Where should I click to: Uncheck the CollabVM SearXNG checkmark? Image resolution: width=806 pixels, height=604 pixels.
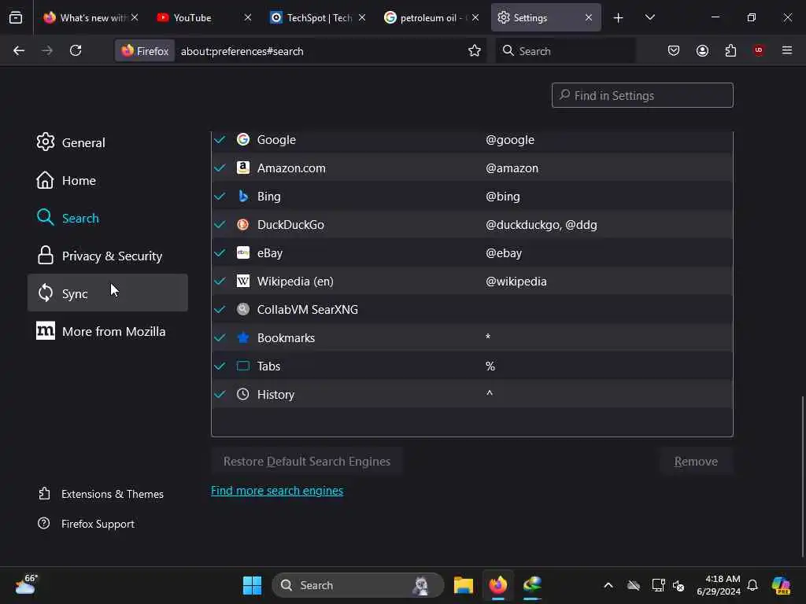pyautogui.click(x=220, y=309)
